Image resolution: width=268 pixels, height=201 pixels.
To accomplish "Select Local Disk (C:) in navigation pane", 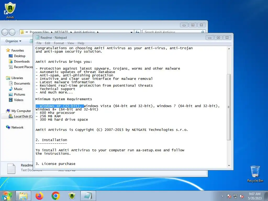I will click(21, 116).
